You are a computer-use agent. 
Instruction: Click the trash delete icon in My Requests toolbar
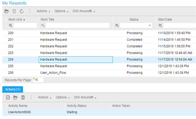pyautogui.click(x=14, y=11)
